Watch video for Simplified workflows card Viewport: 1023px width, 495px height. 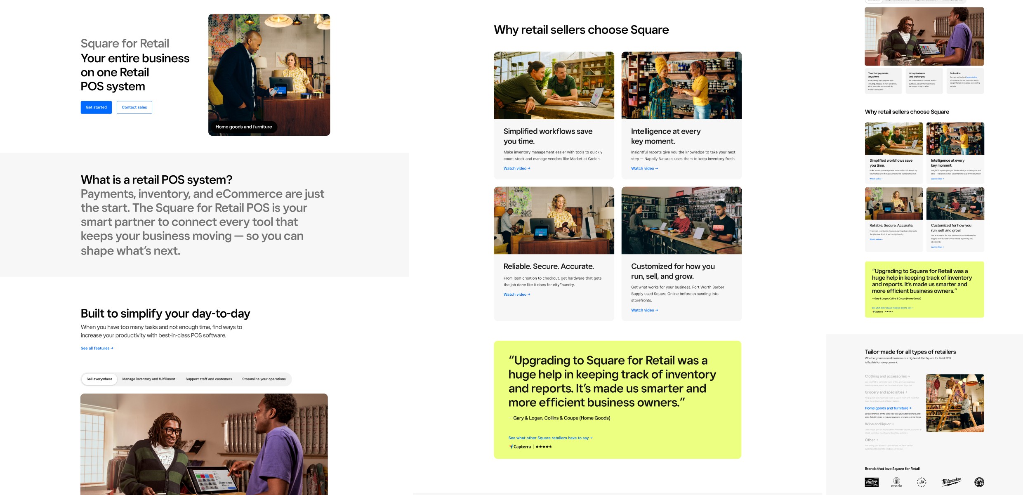pos(517,169)
